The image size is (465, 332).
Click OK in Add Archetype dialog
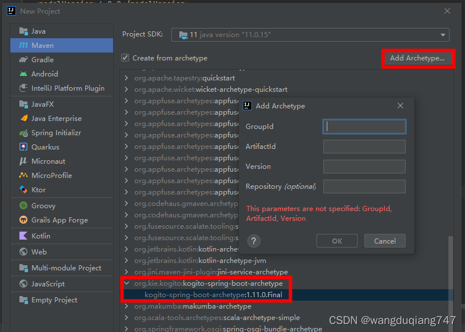coord(337,241)
